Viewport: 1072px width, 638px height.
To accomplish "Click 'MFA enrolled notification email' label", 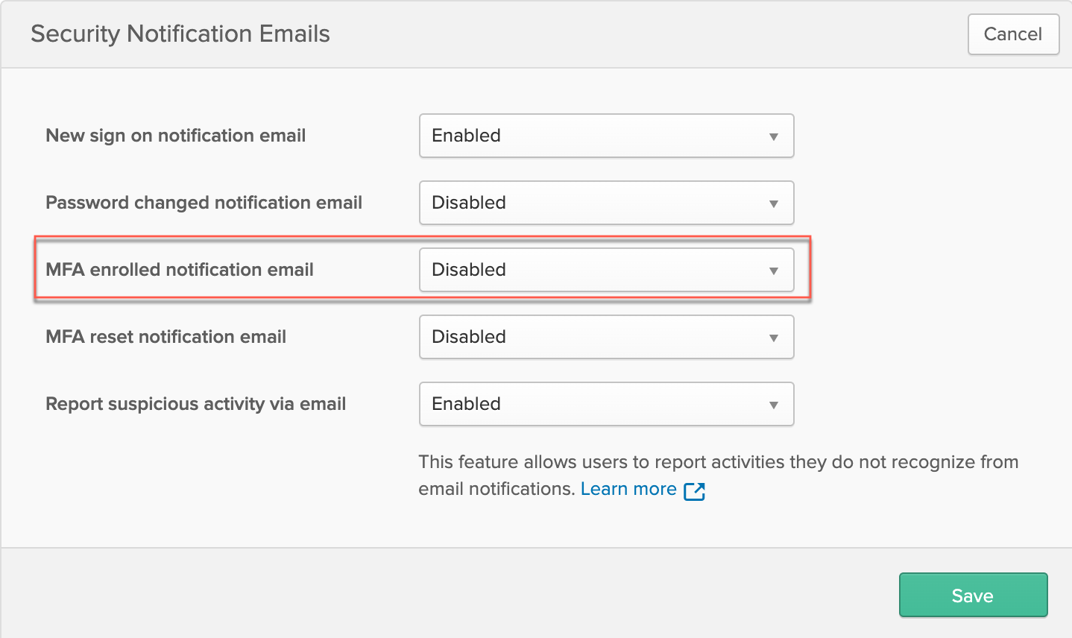I will pos(180,270).
